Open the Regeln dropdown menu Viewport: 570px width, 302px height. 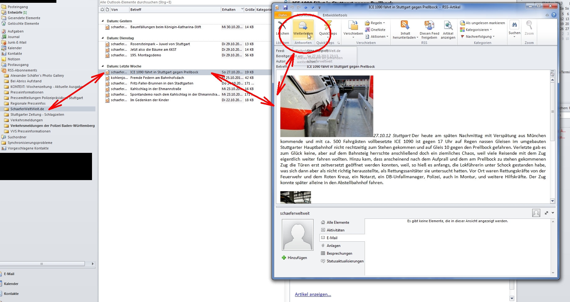375,23
